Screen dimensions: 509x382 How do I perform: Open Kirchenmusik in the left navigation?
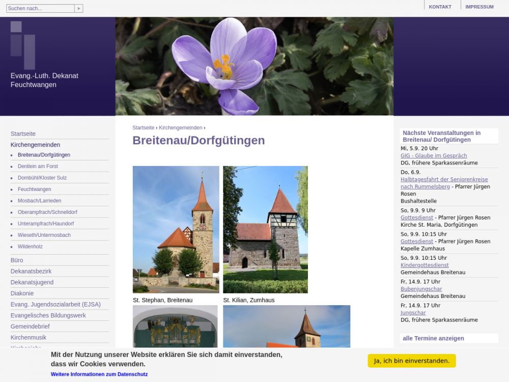tap(29, 338)
